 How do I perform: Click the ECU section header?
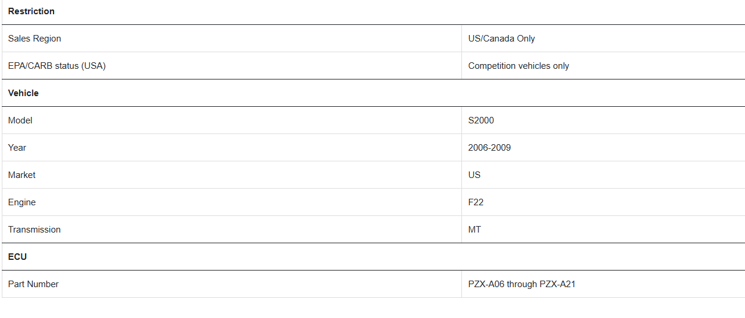coord(17,257)
